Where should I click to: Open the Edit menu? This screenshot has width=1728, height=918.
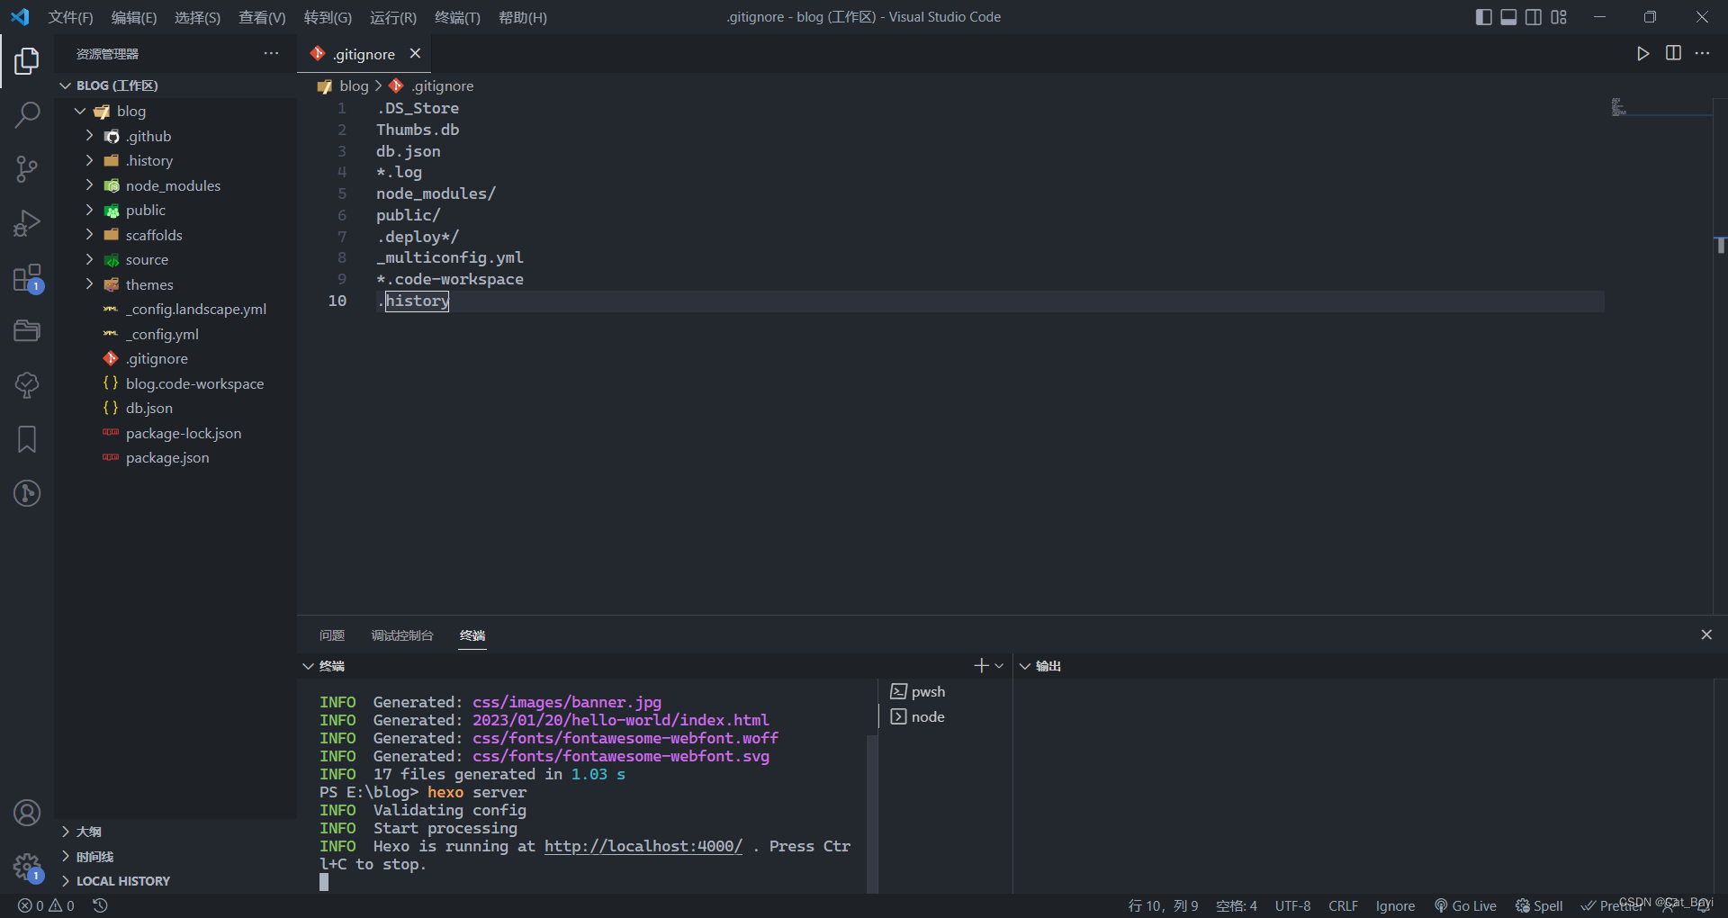(x=134, y=17)
